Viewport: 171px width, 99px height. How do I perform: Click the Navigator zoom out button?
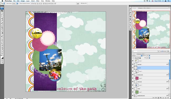coord(158,51)
